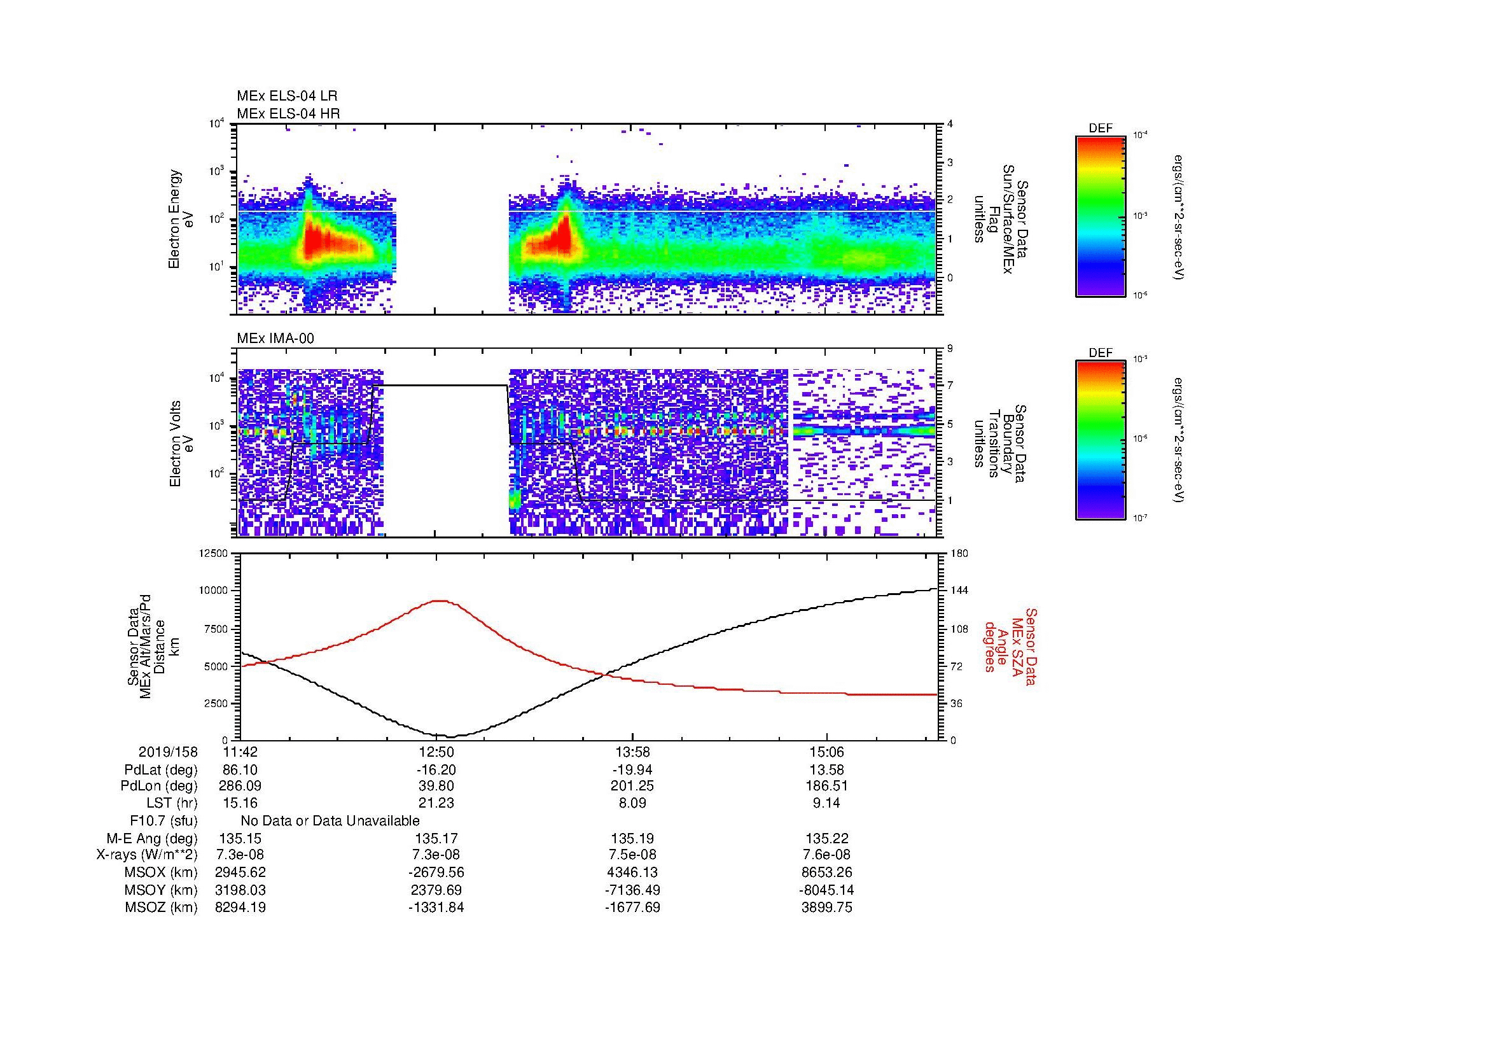
Task: Click MSOZ value 8294.19
Action: (240, 908)
